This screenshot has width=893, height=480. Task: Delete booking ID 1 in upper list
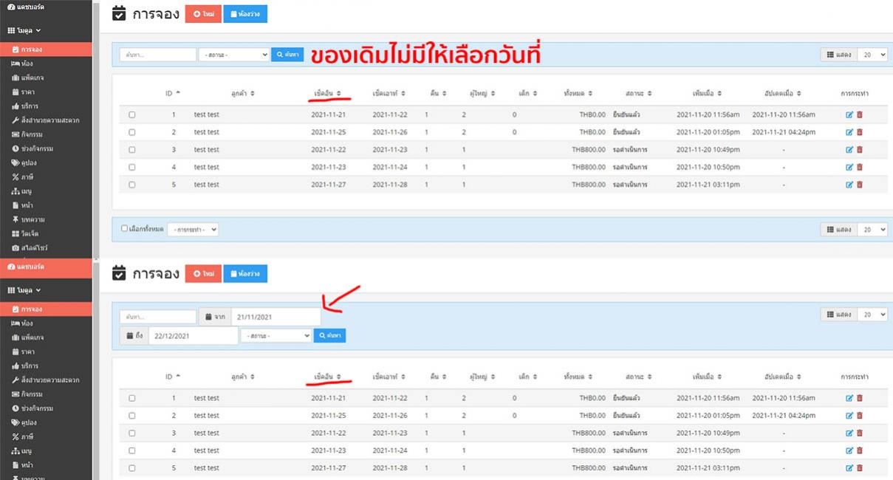(860, 114)
